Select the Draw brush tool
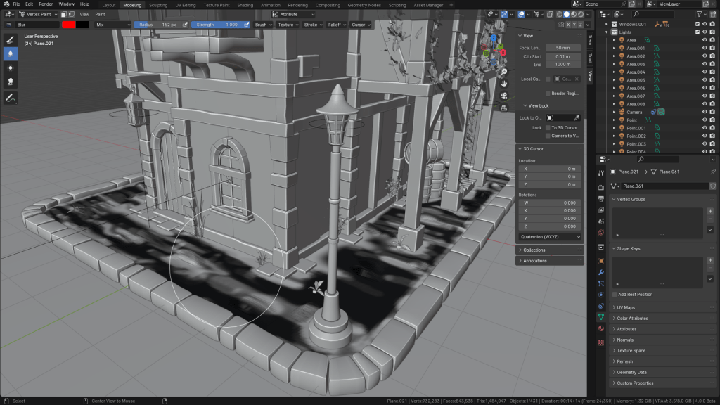This screenshot has height=405, width=720. [x=11, y=39]
